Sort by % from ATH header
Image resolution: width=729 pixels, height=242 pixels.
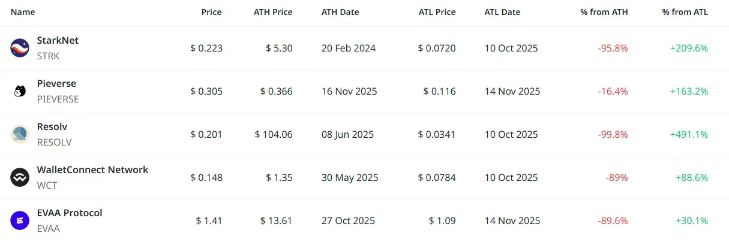604,12
